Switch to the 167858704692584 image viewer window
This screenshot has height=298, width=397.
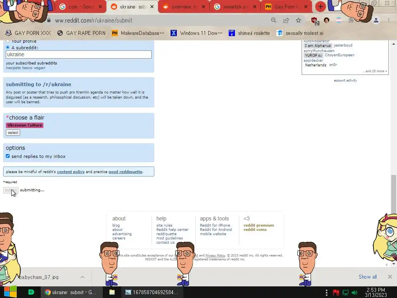(x=152, y=292)
